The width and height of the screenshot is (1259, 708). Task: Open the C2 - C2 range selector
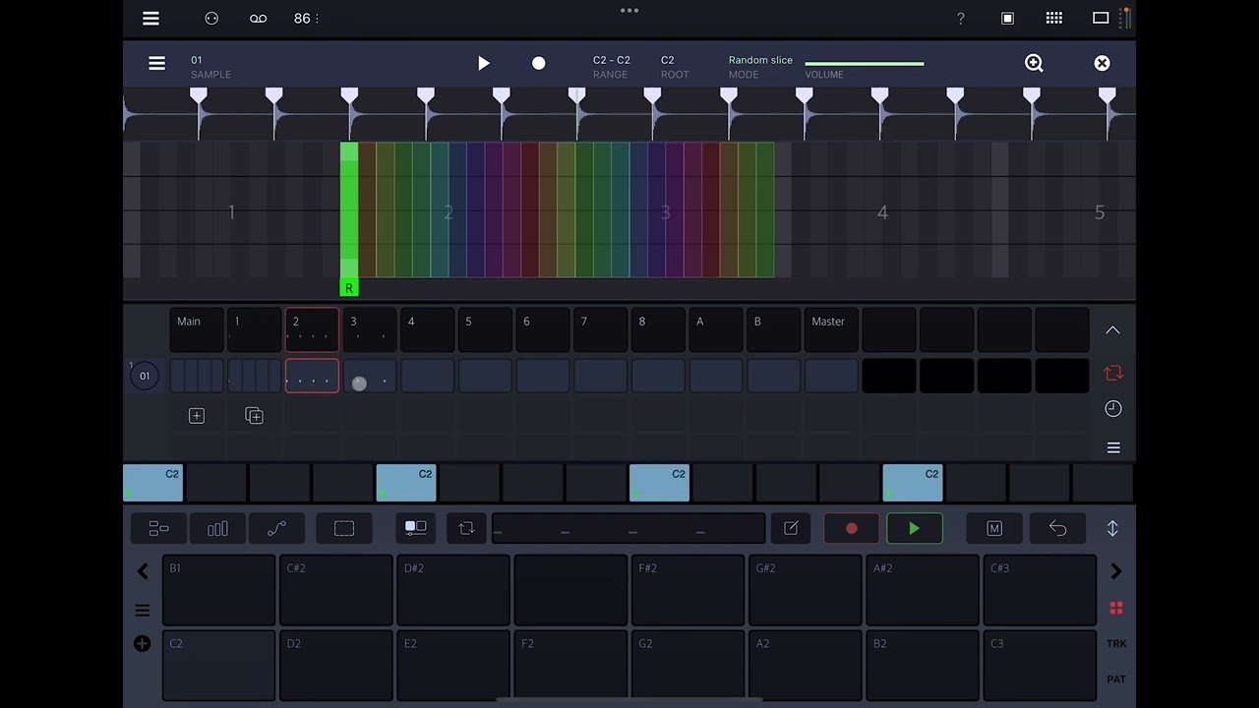point(612,66)
